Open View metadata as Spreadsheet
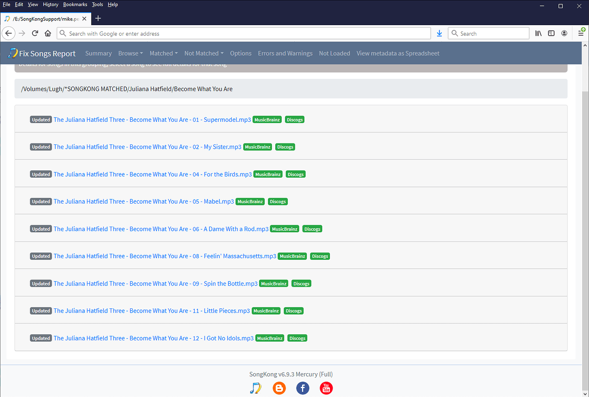This screenshot has width=589, height=397. [x=398, y=53]
